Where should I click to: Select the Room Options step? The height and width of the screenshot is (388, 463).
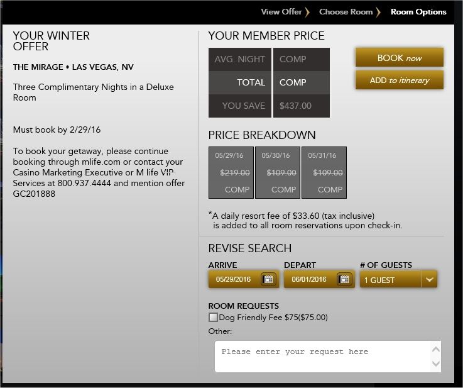(418, 12)
